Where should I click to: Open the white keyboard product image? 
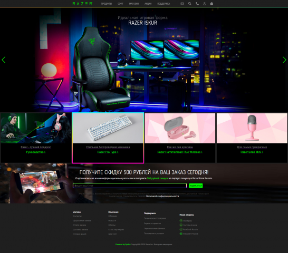point(108,128)
